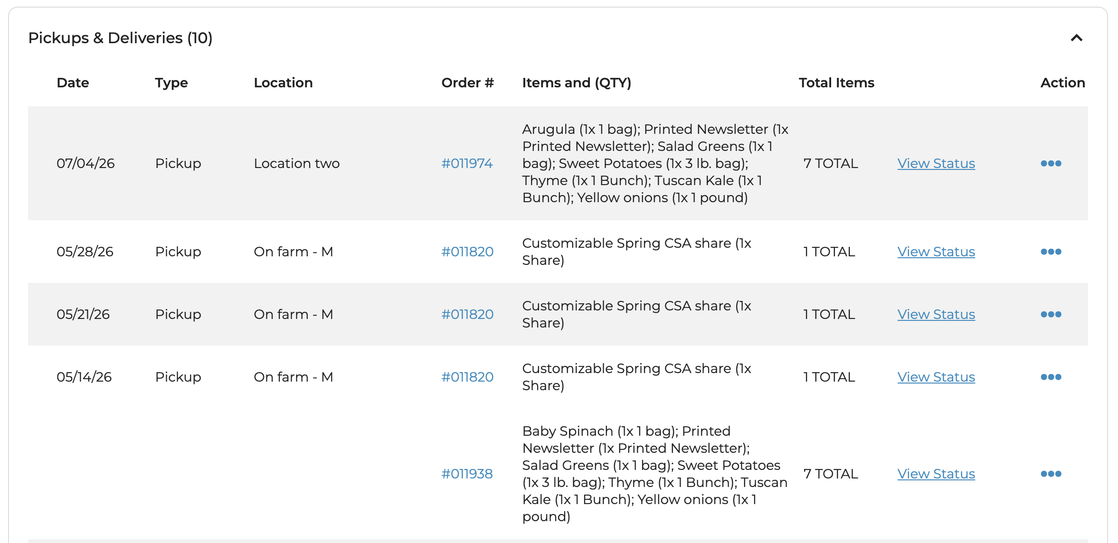Click the Order # column header

[467, 83]
